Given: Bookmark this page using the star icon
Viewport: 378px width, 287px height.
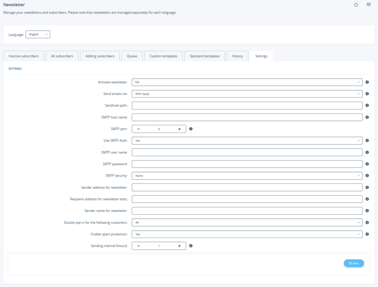Looking at the screenshot, I should pos(356,5).
